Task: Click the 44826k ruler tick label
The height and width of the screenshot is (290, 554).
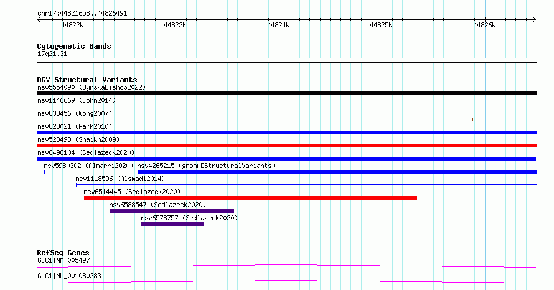Action: [x=484, y=25]
